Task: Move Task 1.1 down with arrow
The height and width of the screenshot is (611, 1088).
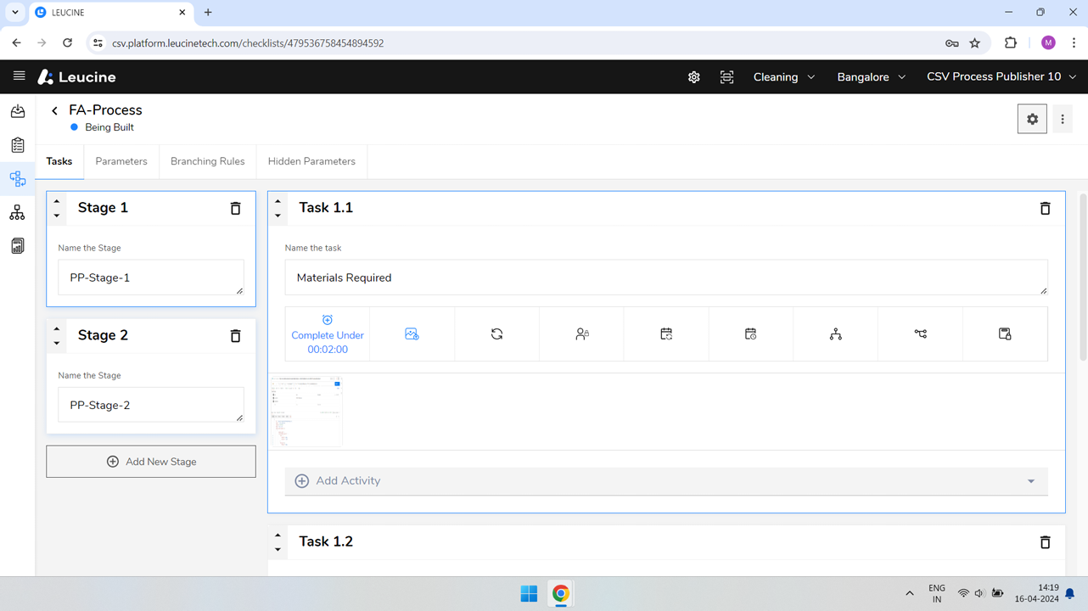Action: (278, 216)
